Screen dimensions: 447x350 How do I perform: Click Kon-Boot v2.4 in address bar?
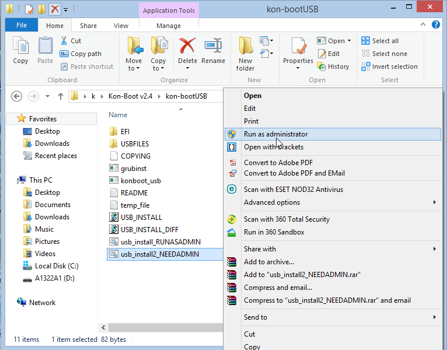click(x=130, y=96)
